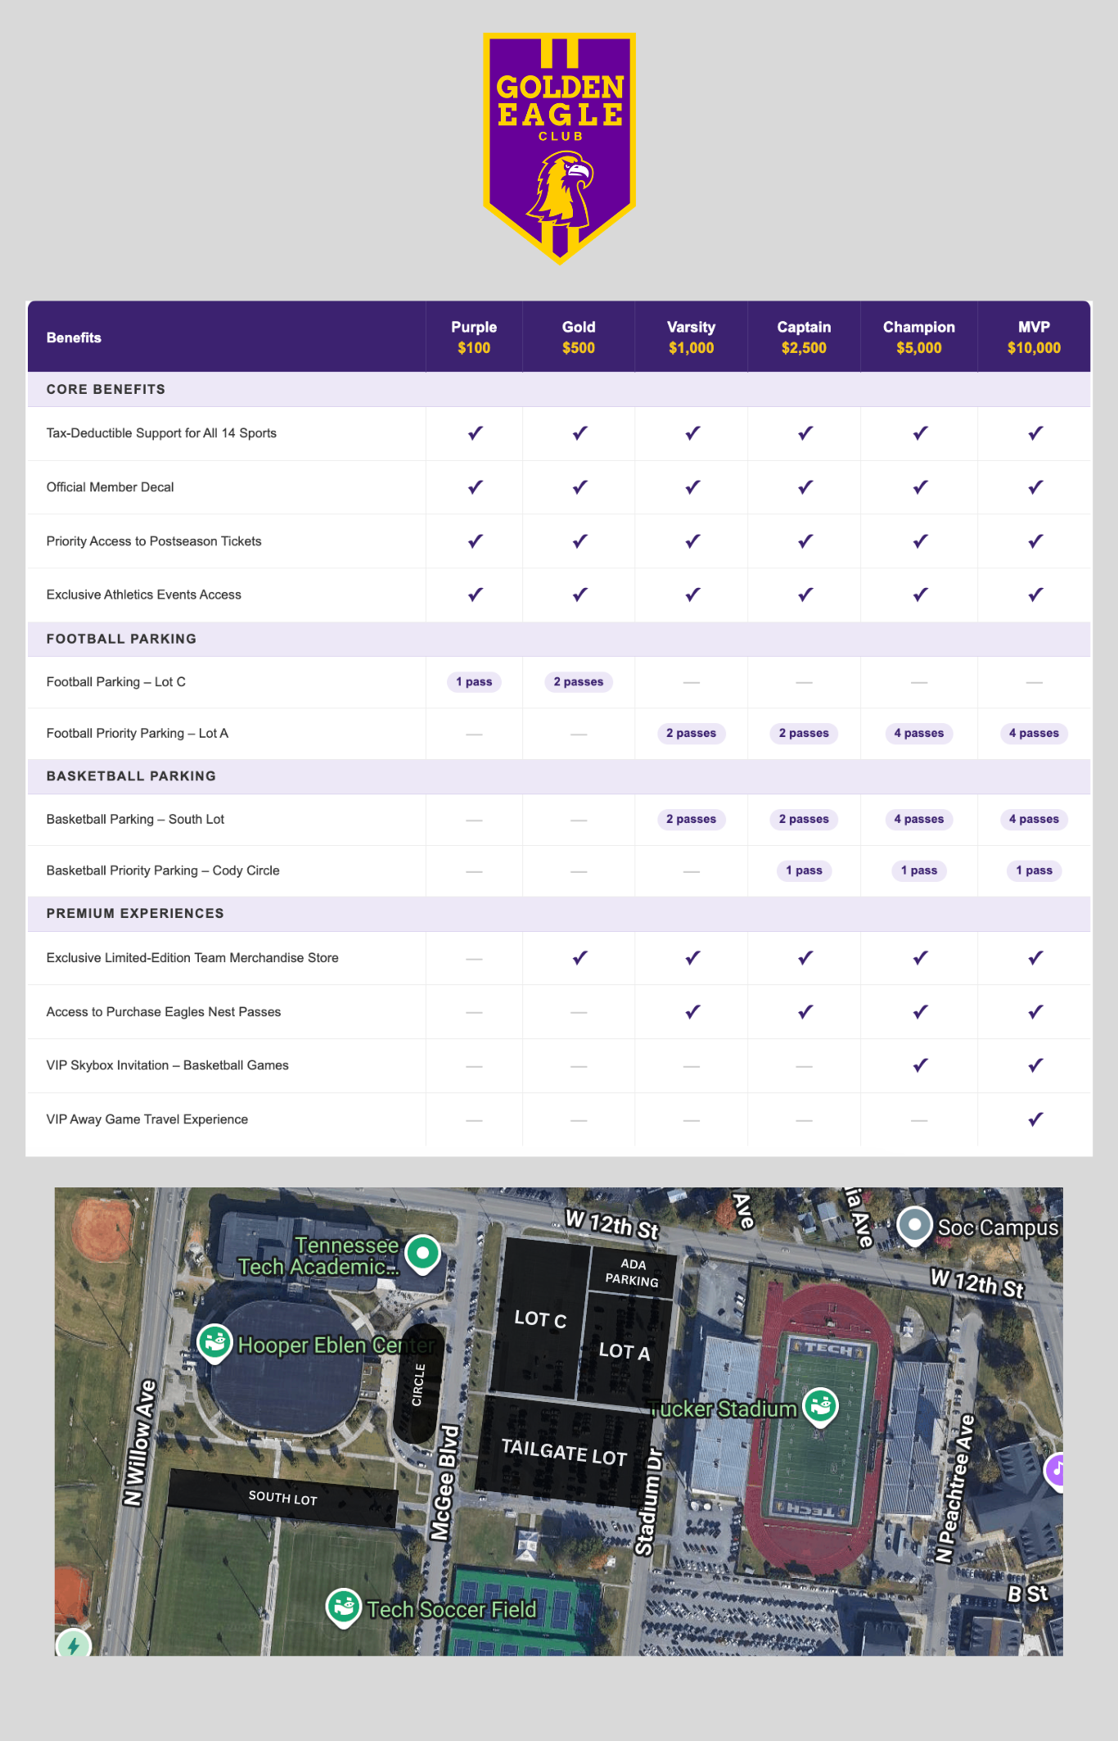This screenshot has width=1118, height=1741.
Task: Select the Purple $100 column header
Action: [474, 337]
